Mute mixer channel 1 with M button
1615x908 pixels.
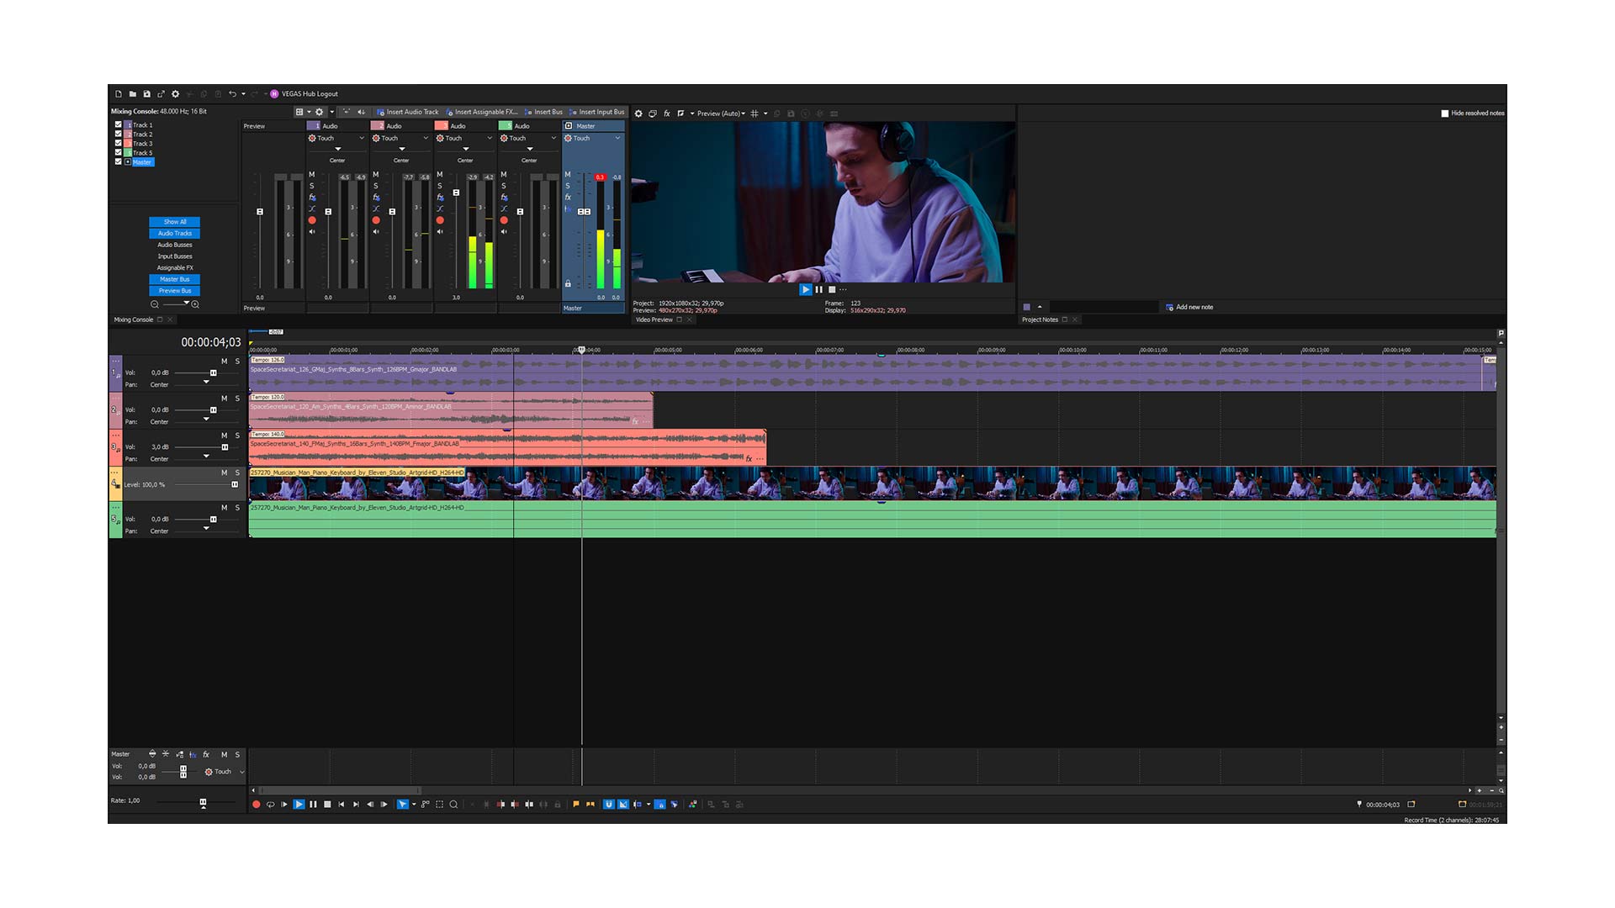312,175
